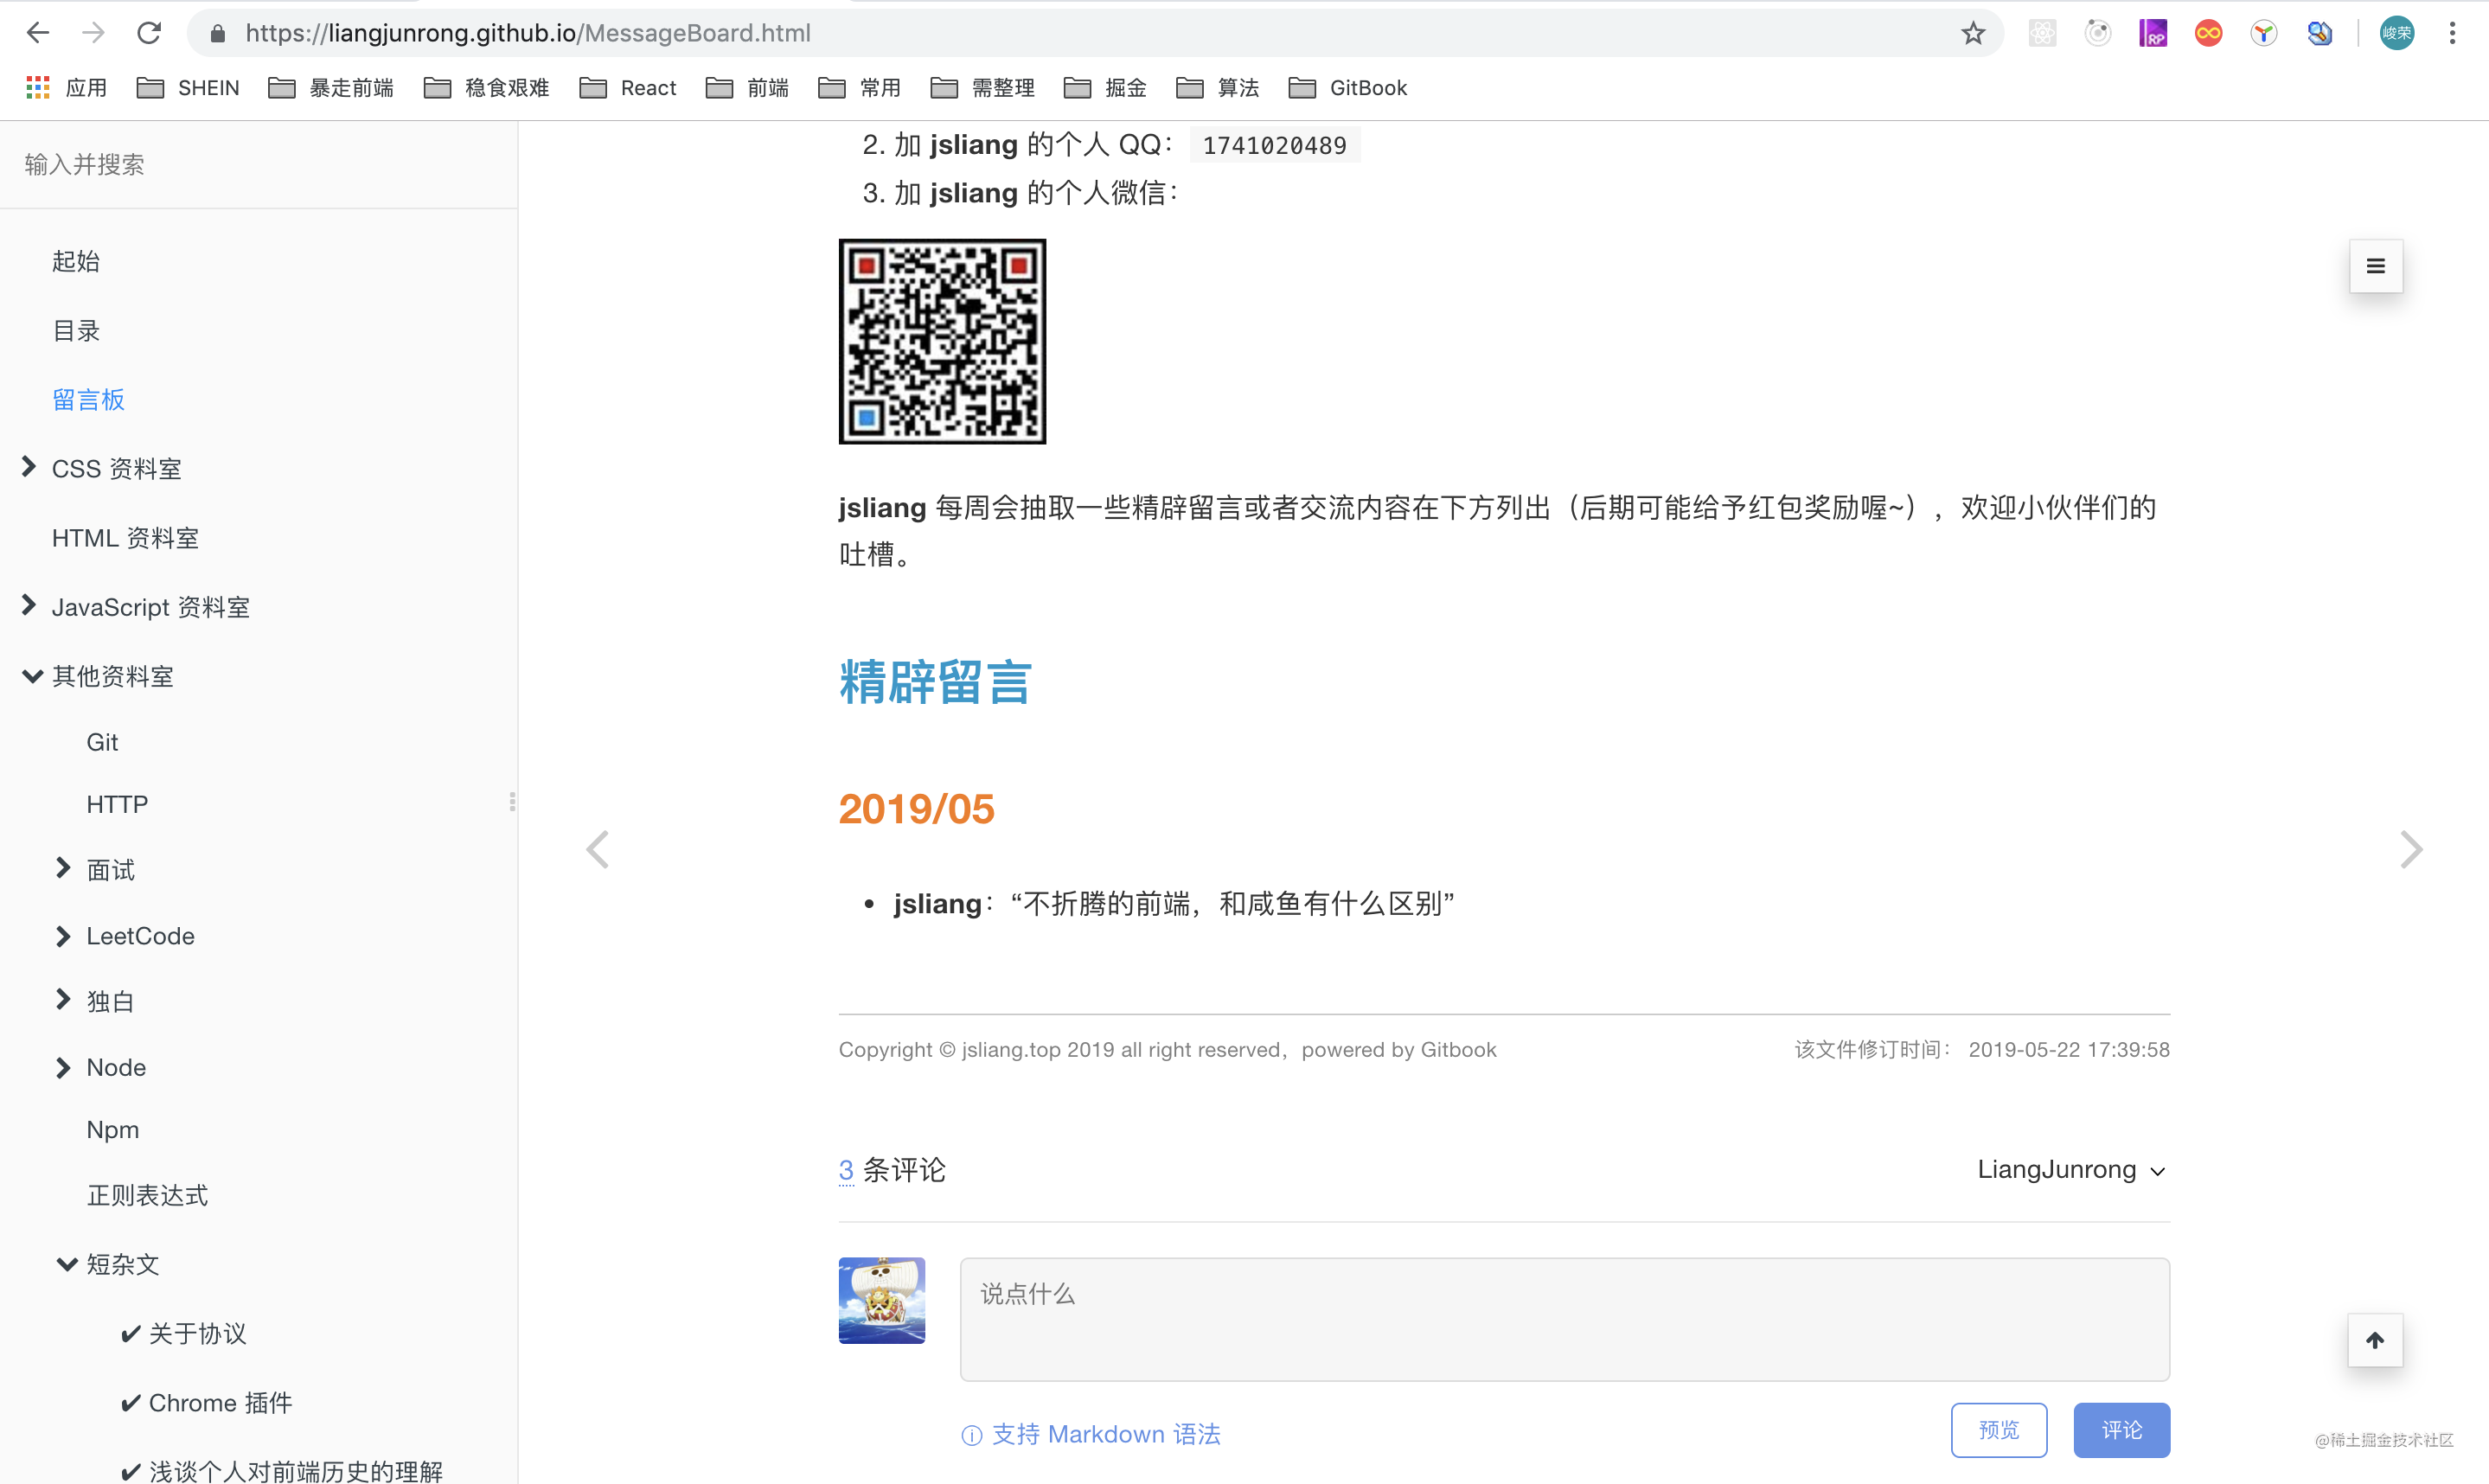Go to the next page via right chevron
Viewport: 2489px width, 1484px height.
click(2411, 850)
